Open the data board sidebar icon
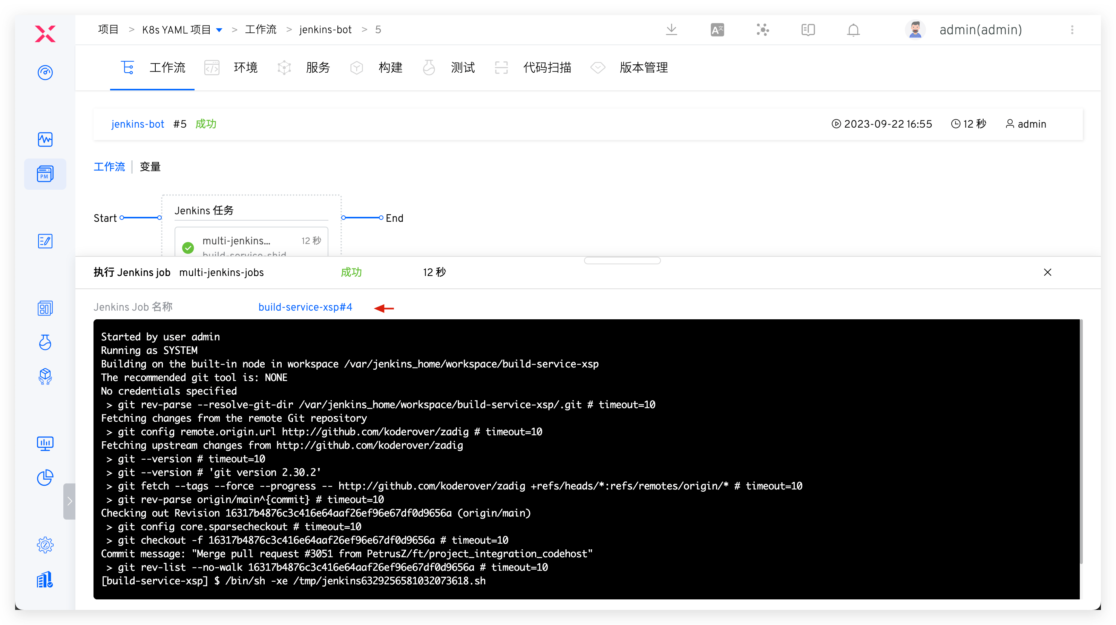1116x625 pixels. (45, 308)
